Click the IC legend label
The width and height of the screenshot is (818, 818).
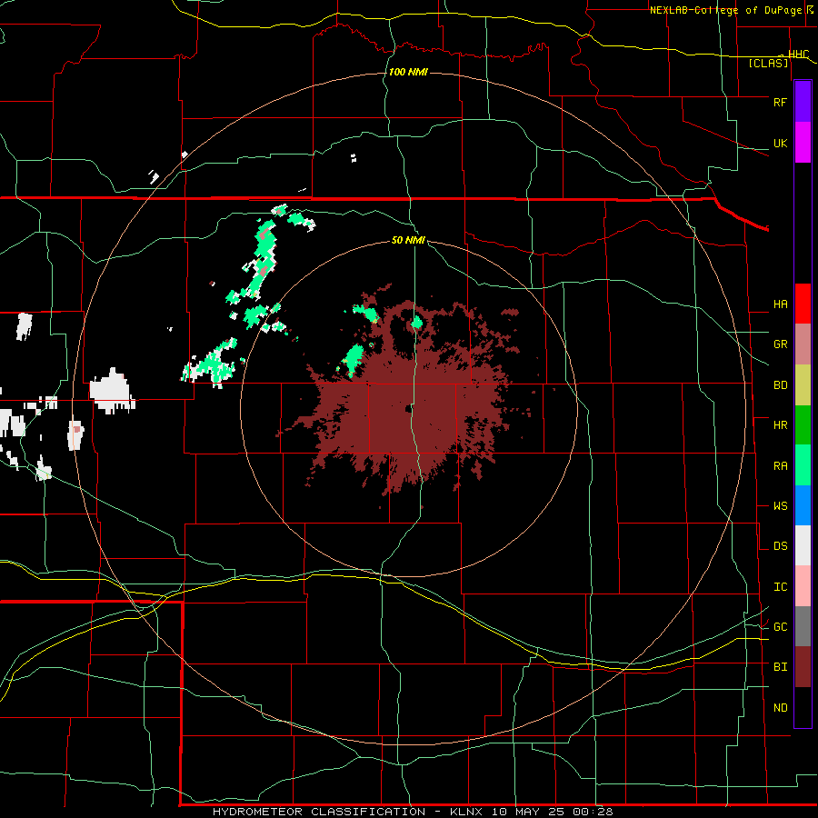(x=780, y=587)
